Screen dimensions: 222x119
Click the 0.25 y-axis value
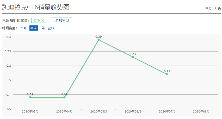8,51
